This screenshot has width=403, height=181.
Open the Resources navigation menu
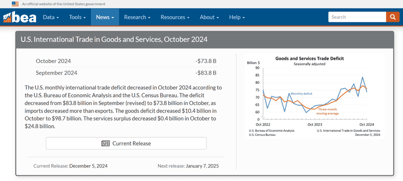(175, 17)
